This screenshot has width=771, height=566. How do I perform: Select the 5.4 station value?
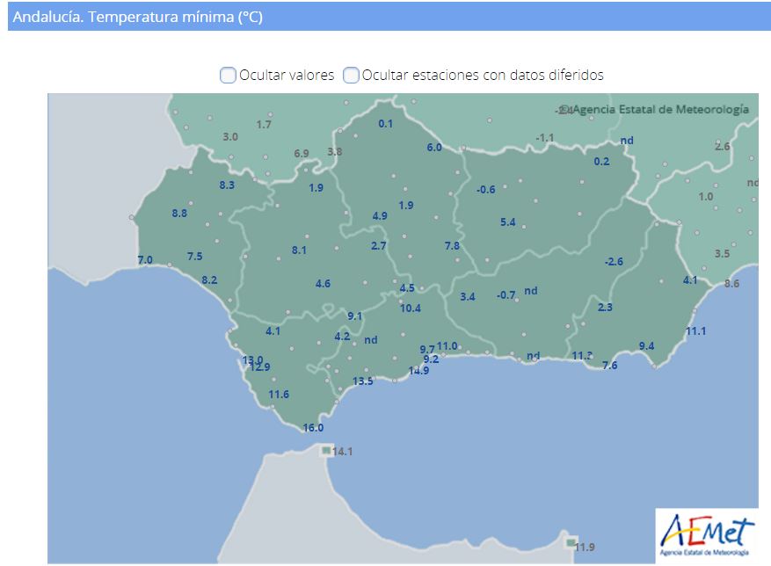(x=508, y=222)
